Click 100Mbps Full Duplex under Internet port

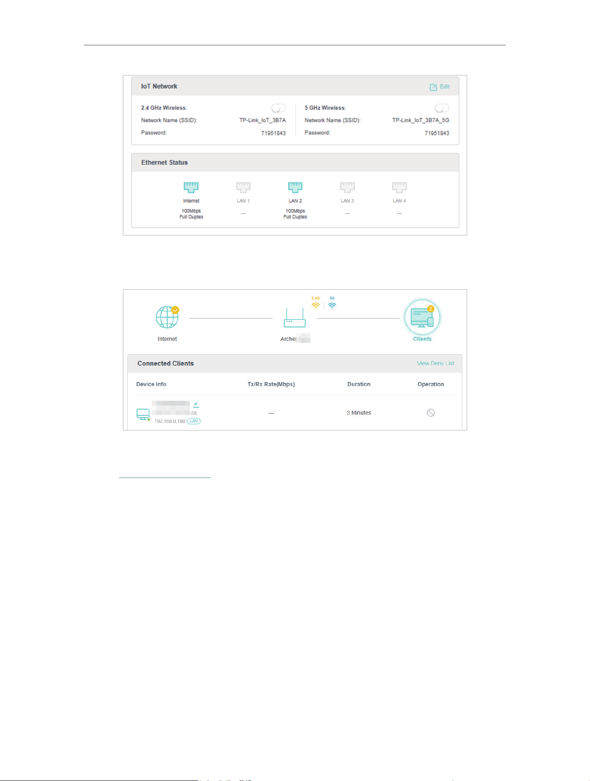point(191,214)
